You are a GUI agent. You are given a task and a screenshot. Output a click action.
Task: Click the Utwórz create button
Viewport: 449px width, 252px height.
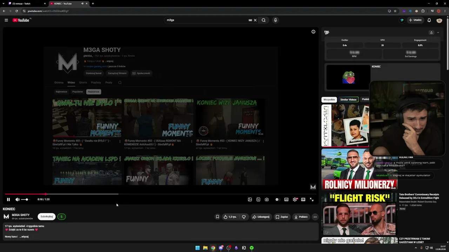point(415,20)
